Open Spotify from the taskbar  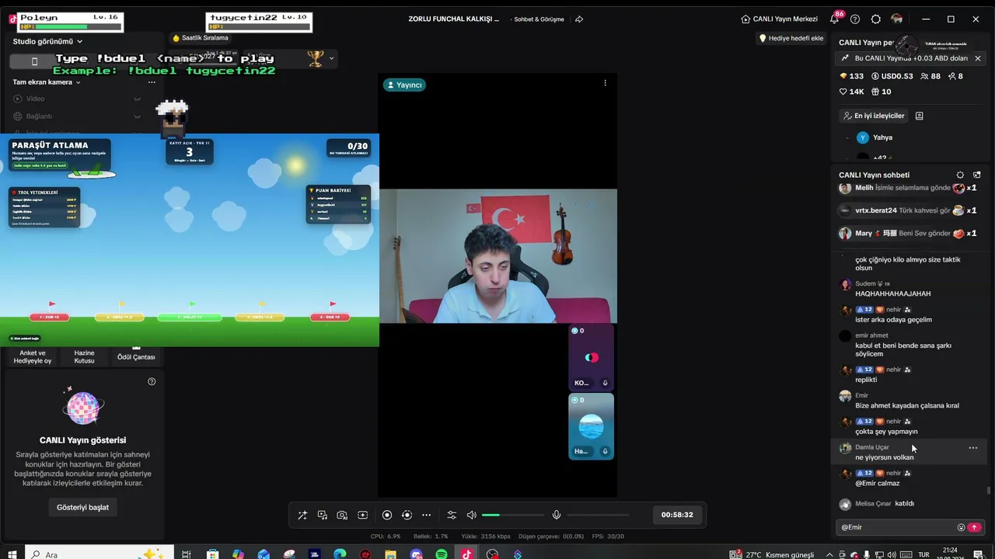[442, 554]
